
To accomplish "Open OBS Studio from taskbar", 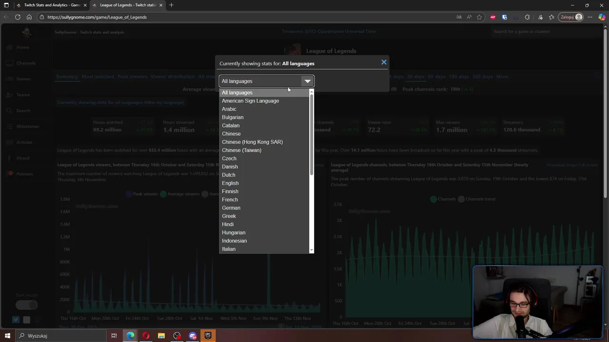I will (177, 336).
